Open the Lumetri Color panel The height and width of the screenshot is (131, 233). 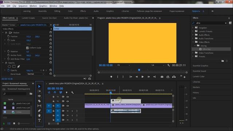point(198,76)
